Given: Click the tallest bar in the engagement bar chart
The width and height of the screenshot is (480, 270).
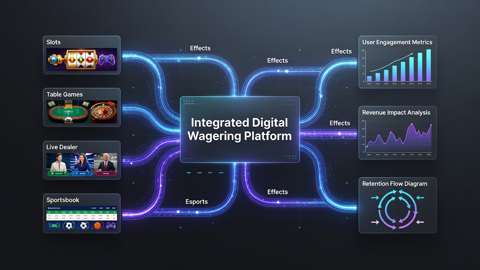Looking at the screenshot, I should click(429, 65).
